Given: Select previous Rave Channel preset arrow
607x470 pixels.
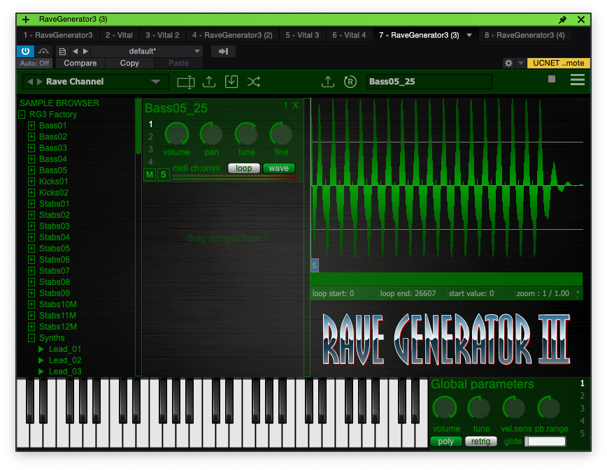Looking at the screenshot, I should coord(30,82).
